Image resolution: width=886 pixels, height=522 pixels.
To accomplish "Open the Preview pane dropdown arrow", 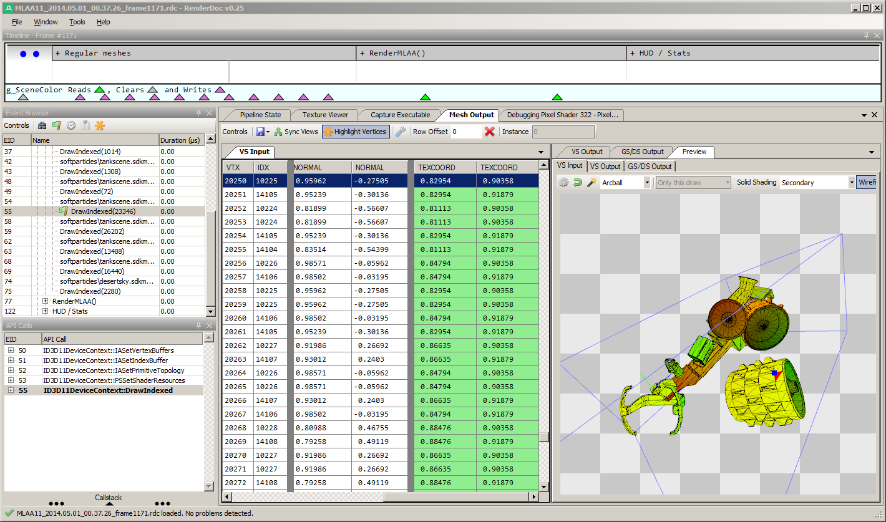I will click(872, 152).
